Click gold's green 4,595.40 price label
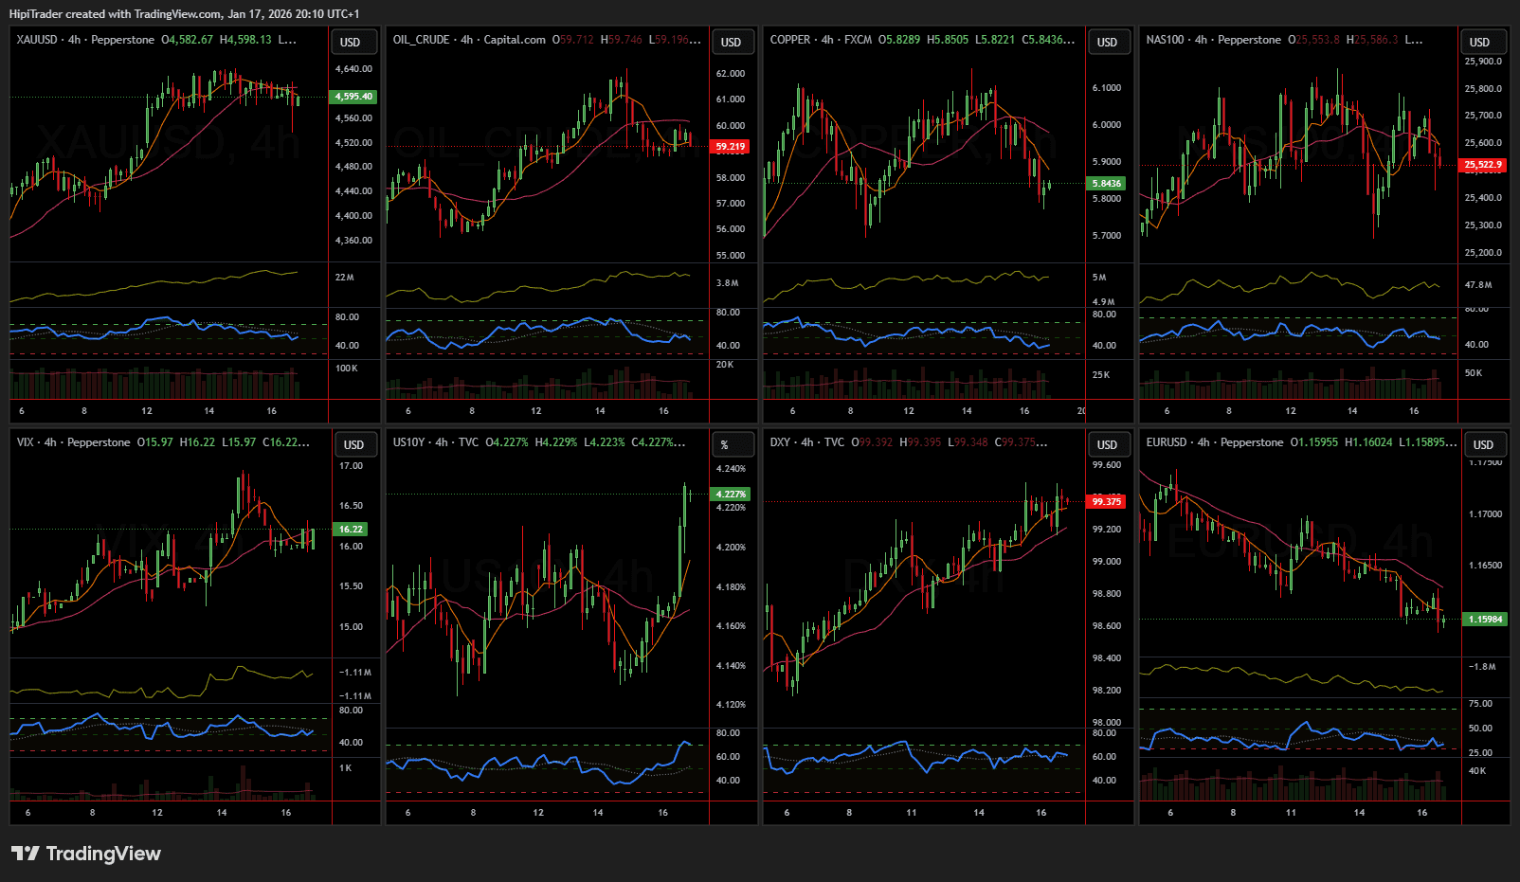1520x882 pixels. tap(353, 97)
